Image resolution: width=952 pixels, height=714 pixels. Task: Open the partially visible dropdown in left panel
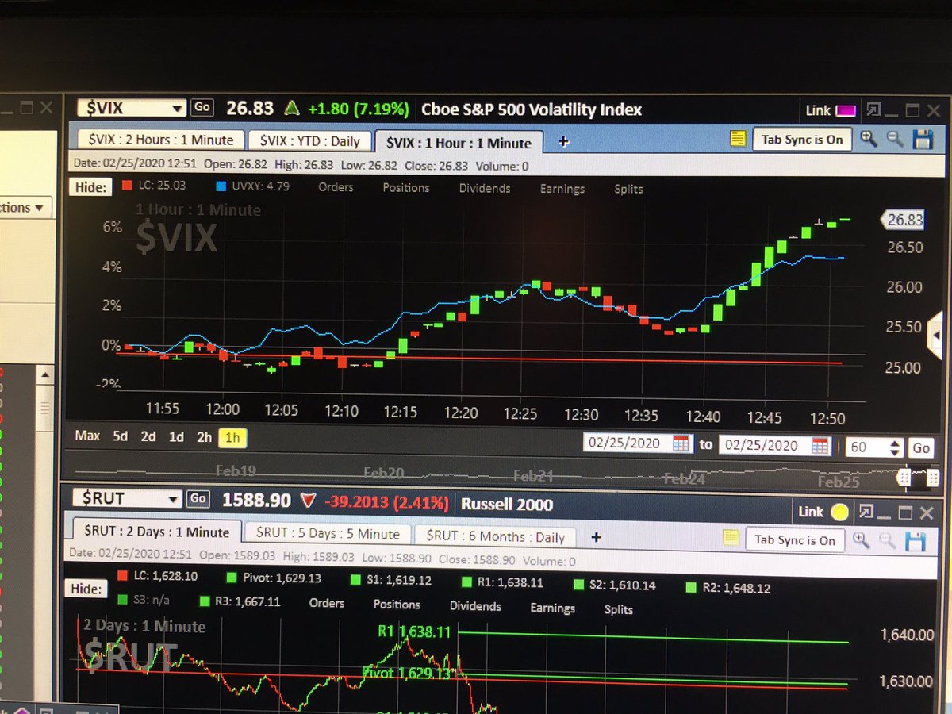click(x=26, y=208)
